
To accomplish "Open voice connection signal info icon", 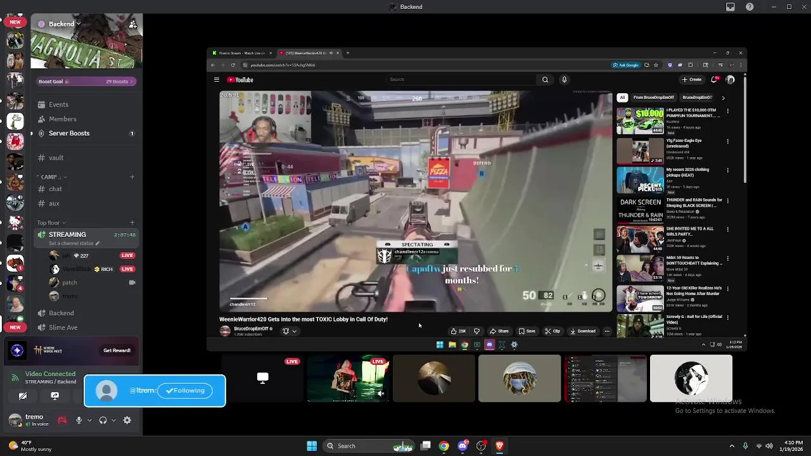I will [x=15, y=377].
